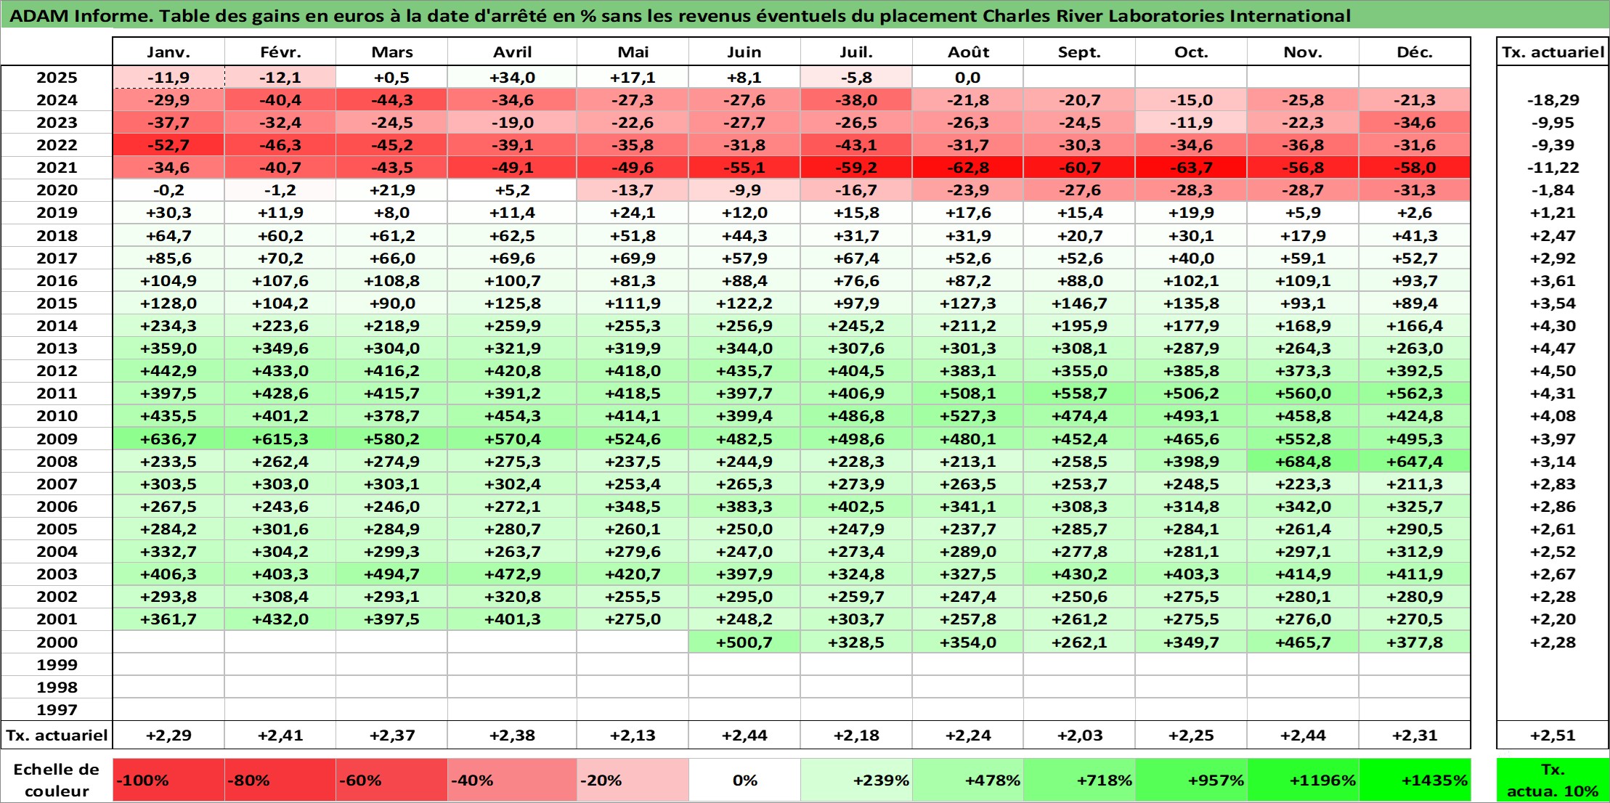This screenshot has width=1610, height=803.
Task: Click the +146,7 cell in 2015
Action: tap(1080, 303)
